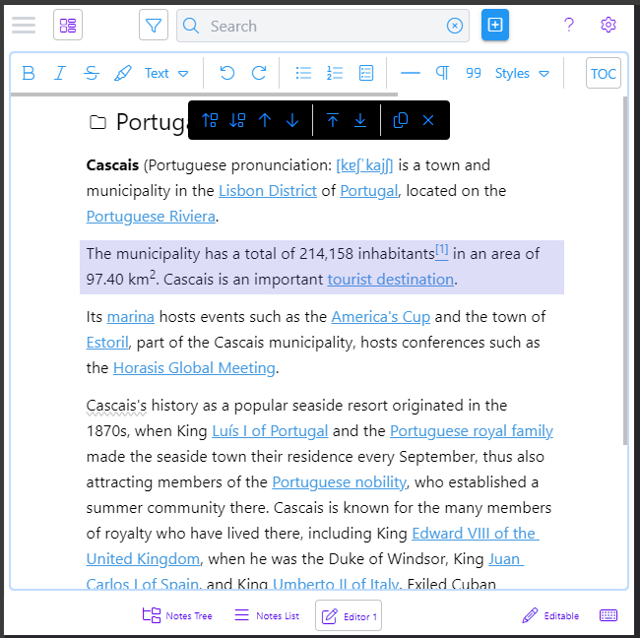Click the bold word Cascais
Viewport: 640px width, 638px height.
click(x=112, y=165)
